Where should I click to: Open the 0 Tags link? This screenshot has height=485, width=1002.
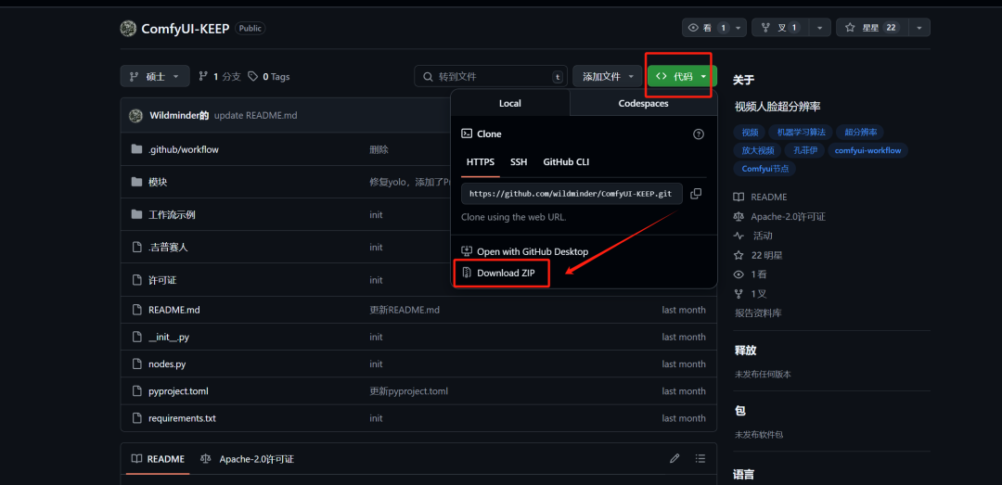(x=269, y=76)
